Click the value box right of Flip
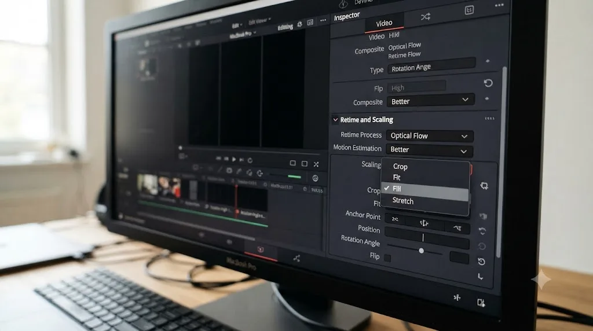The height and width of the screenshot is (331, 593). [x=459, y=258]
